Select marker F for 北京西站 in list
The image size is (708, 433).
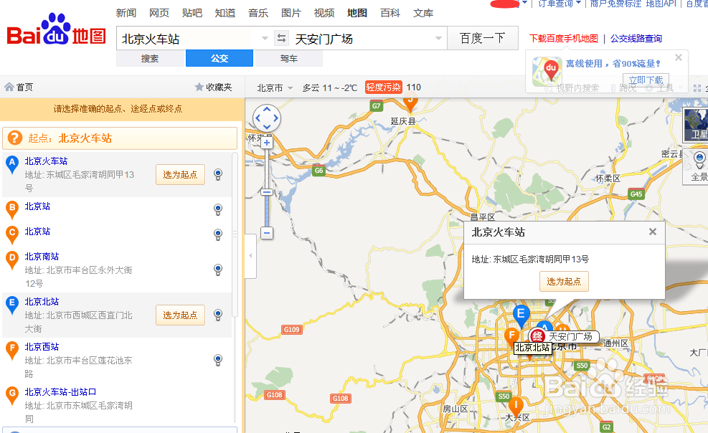tap(11, 350)
